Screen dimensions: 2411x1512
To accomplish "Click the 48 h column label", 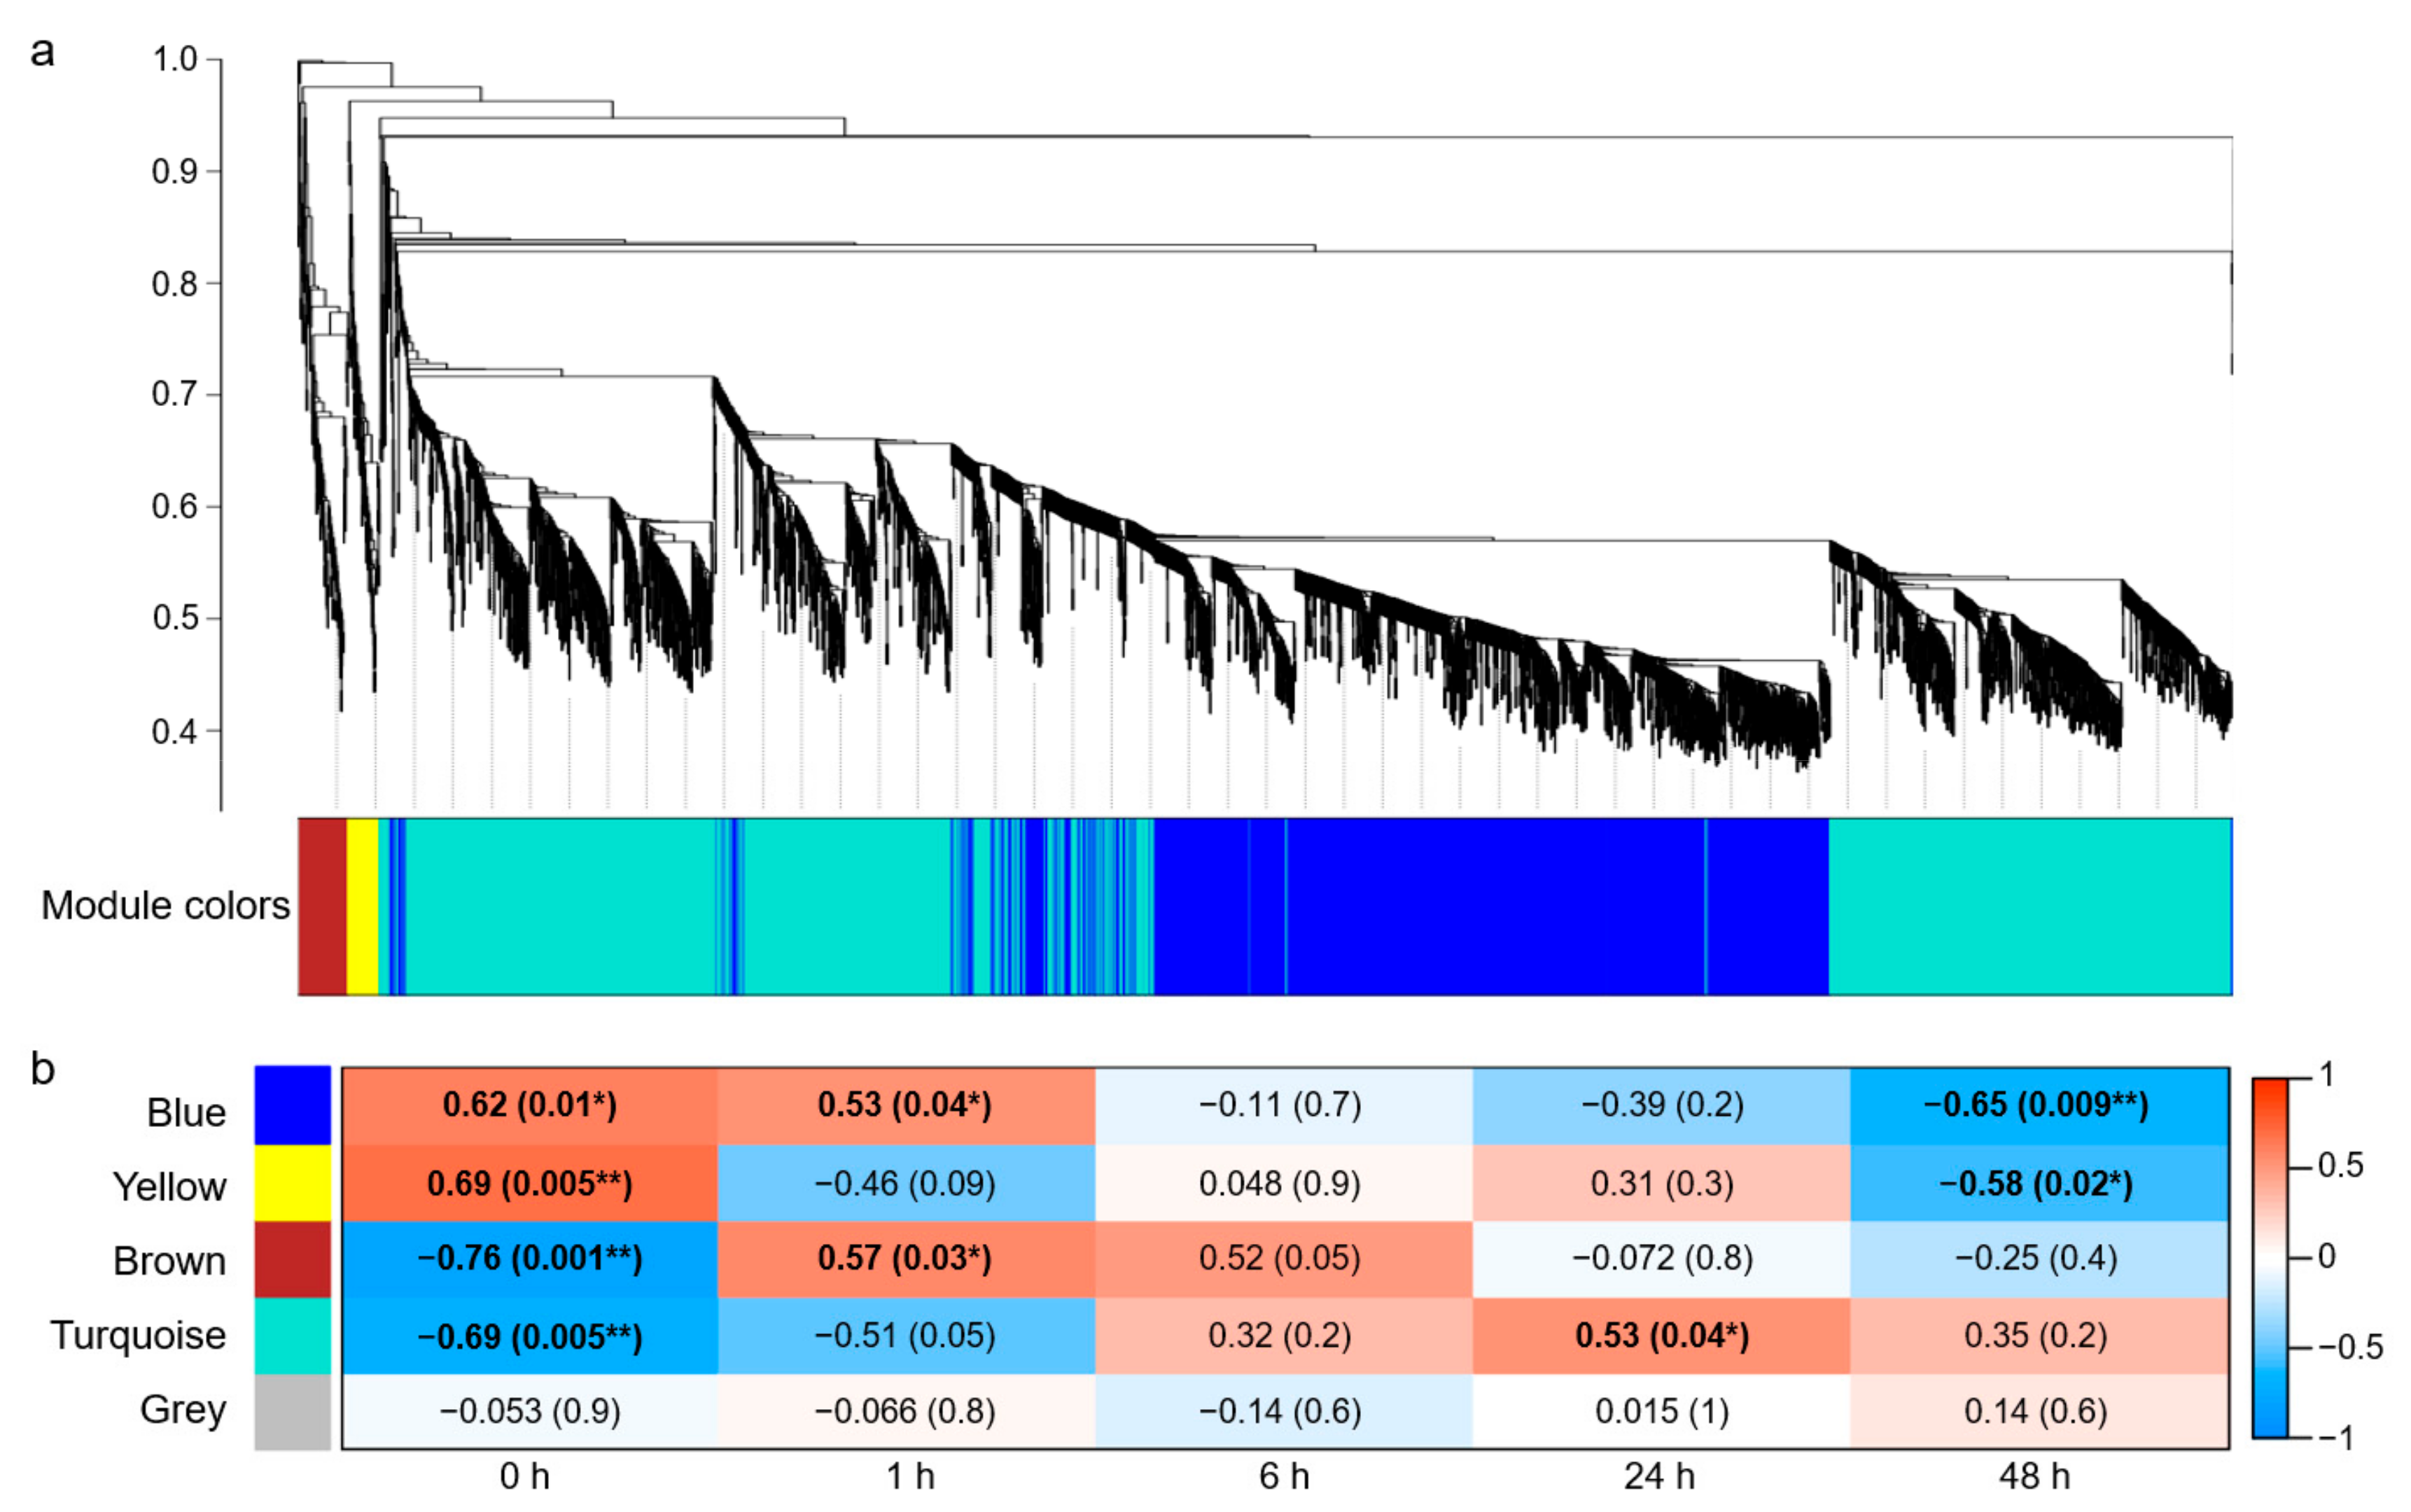I will pyautogui.click(x=2035, y=1476).
